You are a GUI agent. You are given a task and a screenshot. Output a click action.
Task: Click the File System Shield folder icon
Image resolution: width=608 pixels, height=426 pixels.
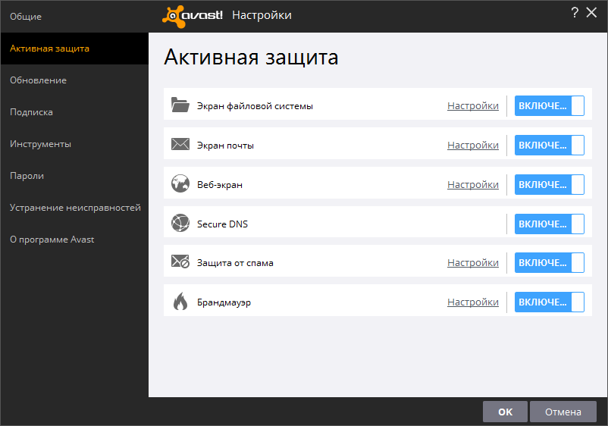click(x=180, y=105)
